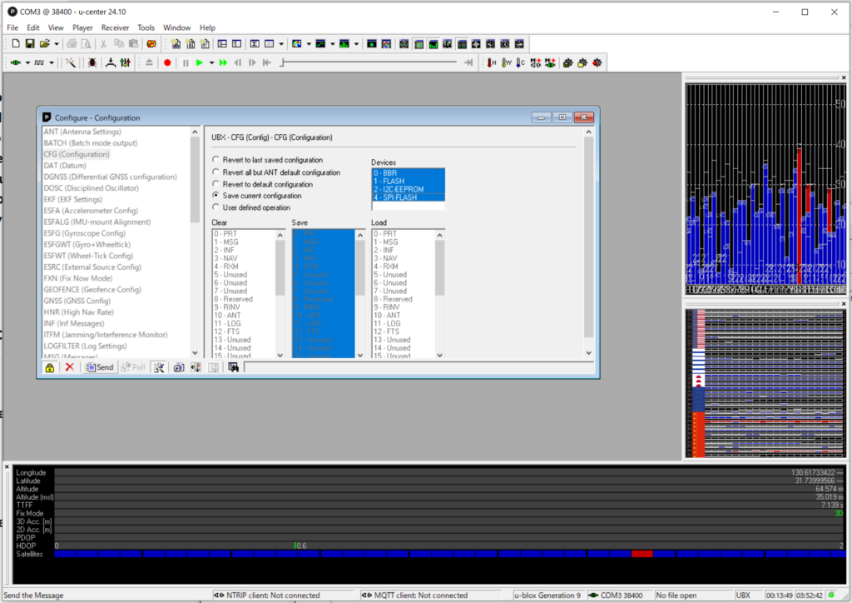The image size is (852, 603).
Task: Select 'ANT (Antenna Settings)' in message list
Action: (x=82, y=132)
